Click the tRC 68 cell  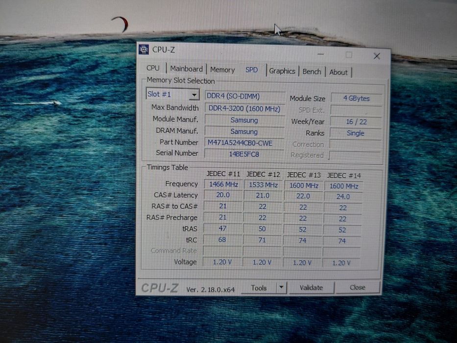(x=222, y=240)
